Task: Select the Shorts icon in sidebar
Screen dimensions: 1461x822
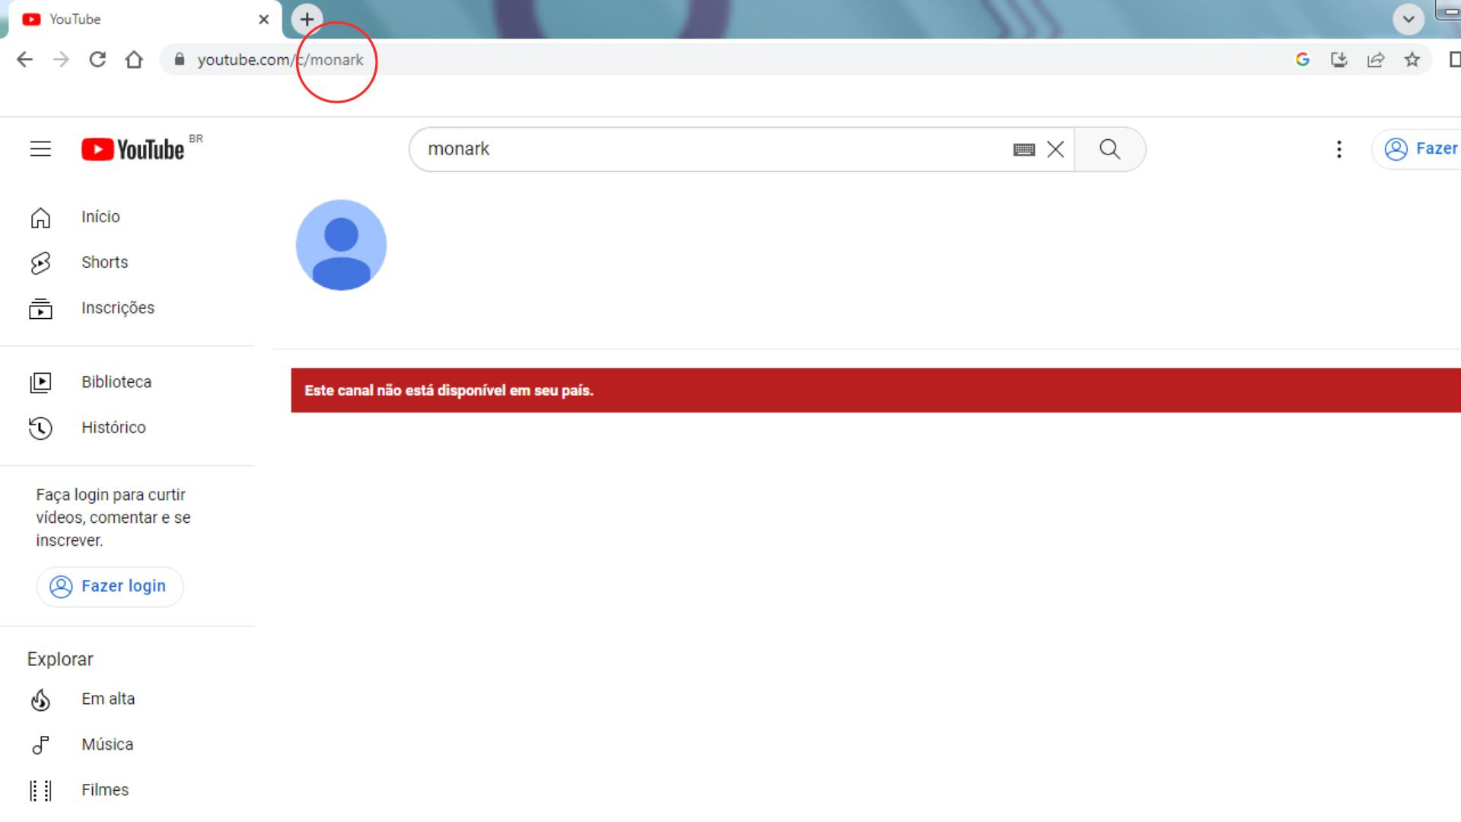Action: click(40, 263)
